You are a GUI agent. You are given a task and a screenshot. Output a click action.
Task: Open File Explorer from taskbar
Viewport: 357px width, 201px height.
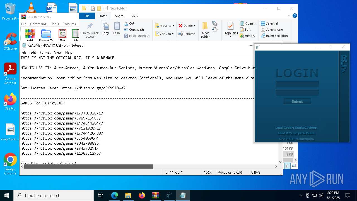click(128, 195)
